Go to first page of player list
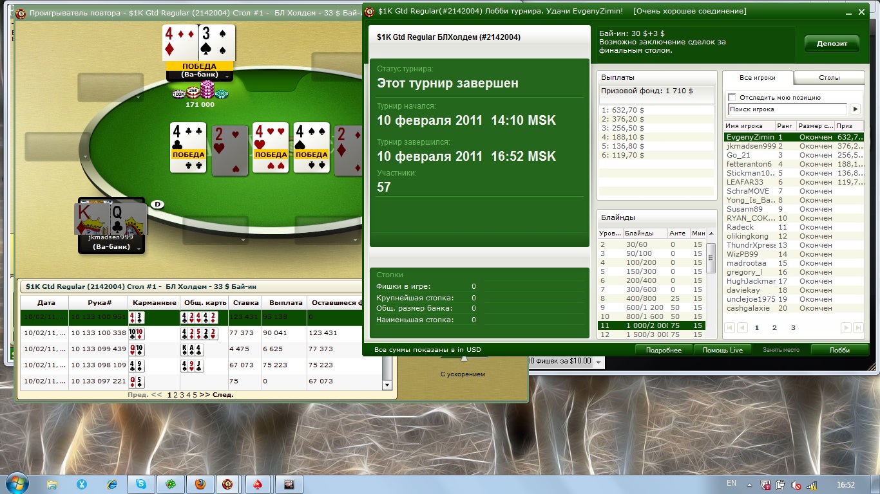 tap(729, 327)
